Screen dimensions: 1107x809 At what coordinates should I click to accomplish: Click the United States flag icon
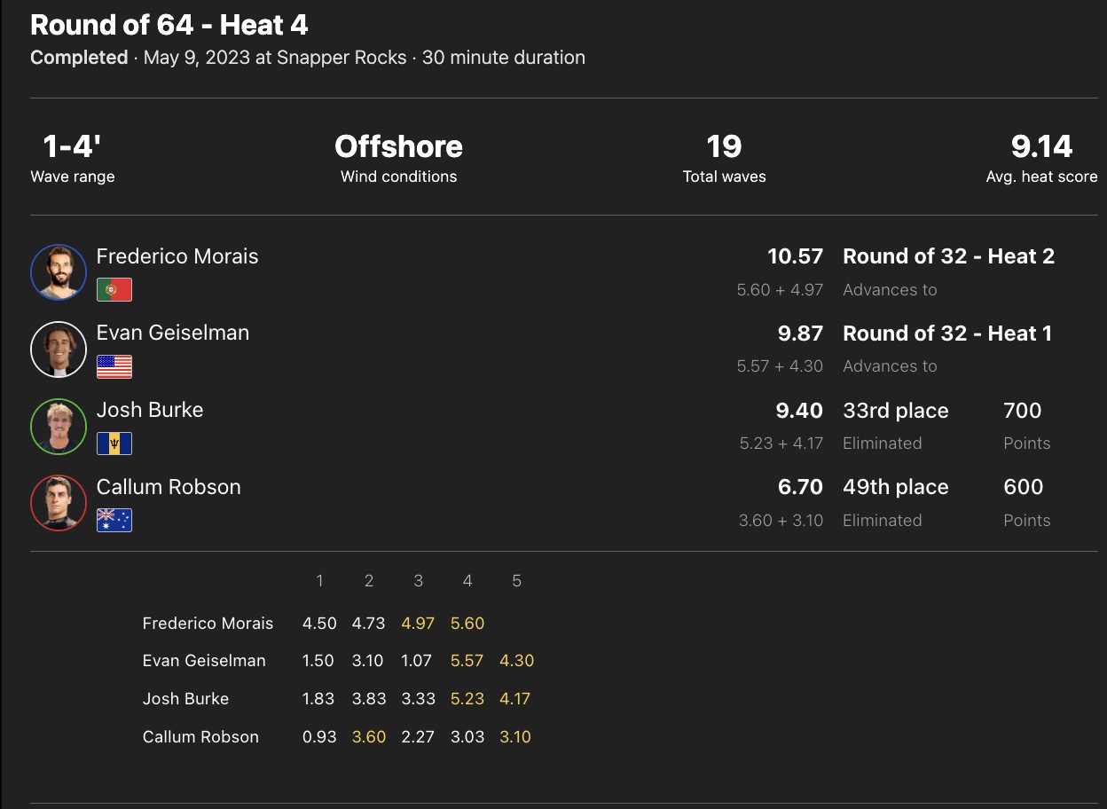[114, 366]
